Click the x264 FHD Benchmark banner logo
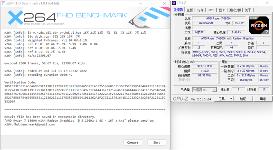Image resolution: width=273 pixels, height=150 pixels. pos(68,17)
